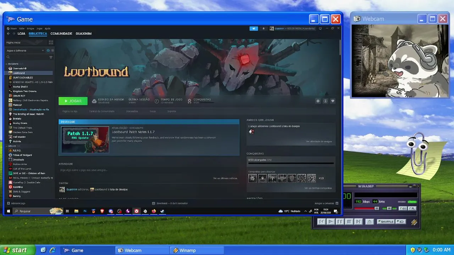The height and width of the screenshot is (255, 454).
Task: Click Internet Explorer quick launch icon
Action: pyautogui.click(x=52, y=250)
